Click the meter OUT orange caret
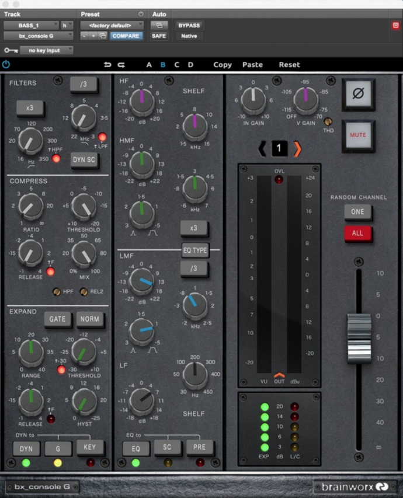 click(279, 375)
